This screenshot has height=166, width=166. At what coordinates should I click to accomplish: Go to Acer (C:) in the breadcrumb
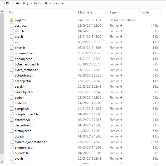tap(22, 3)
